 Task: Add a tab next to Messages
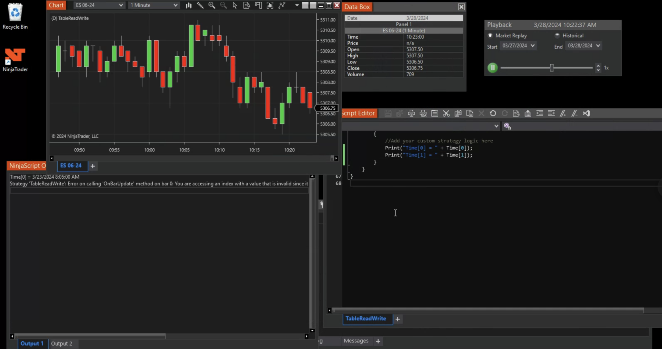(x=378, y=341)
